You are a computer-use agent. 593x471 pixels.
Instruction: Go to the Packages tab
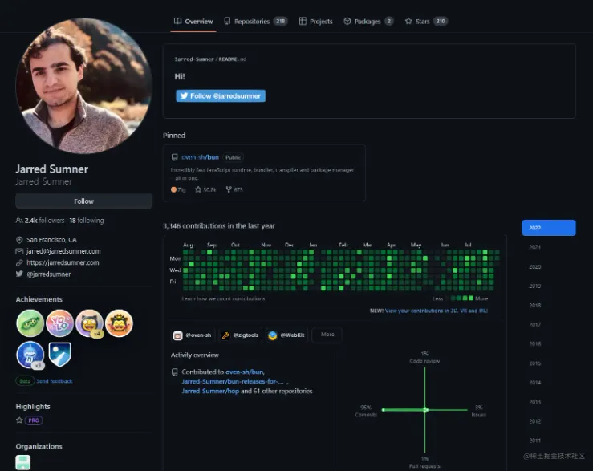pos(368,21)
